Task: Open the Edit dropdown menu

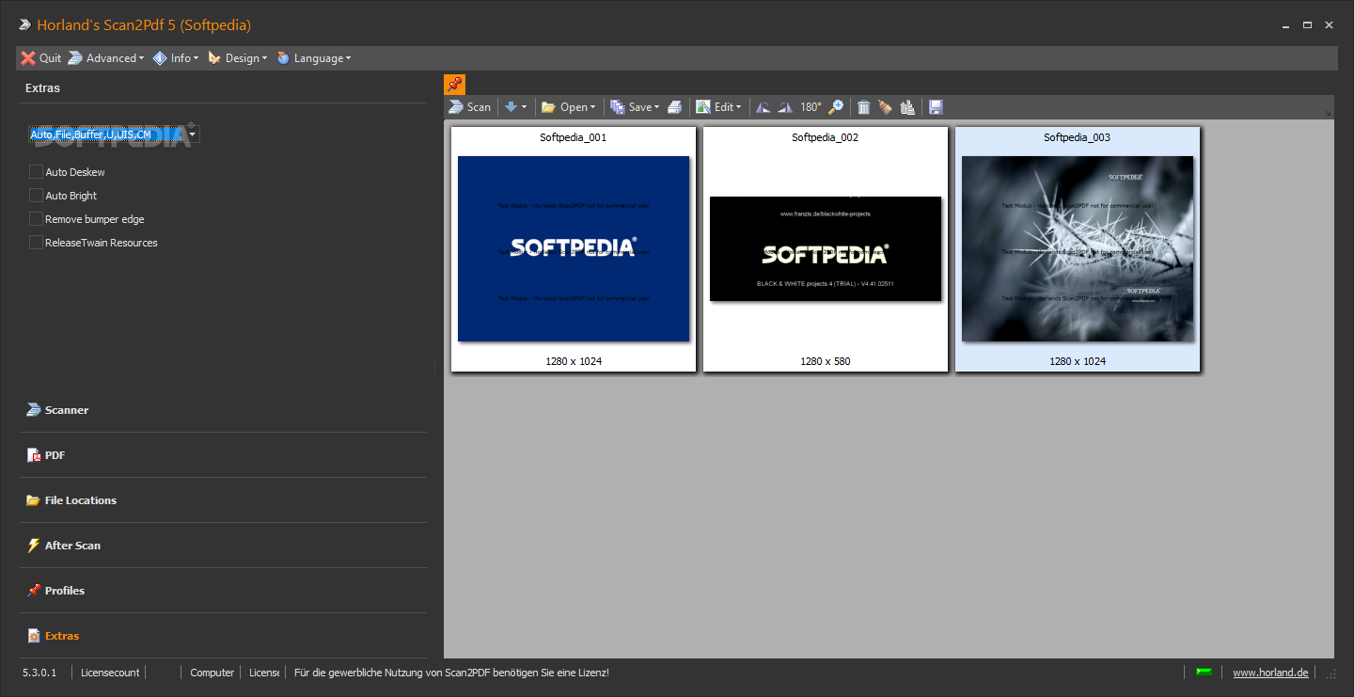Action: (x=719, y=107)
